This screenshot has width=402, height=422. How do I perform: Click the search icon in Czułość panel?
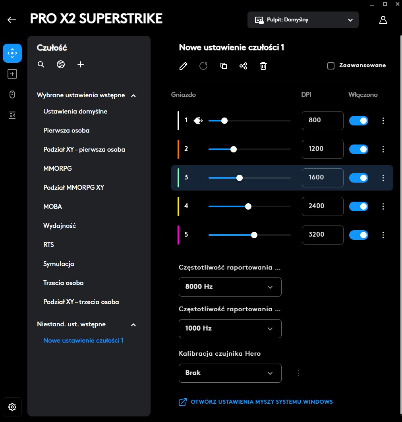[x=41, y=64]
